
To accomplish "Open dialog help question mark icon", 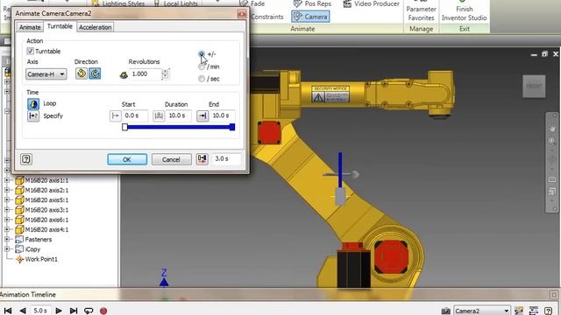I will pyautogui.click(x=25, y=159).
